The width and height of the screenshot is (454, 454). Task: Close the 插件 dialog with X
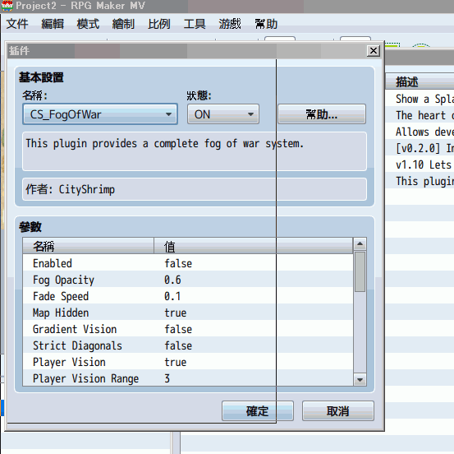click(x=374, y=51)
